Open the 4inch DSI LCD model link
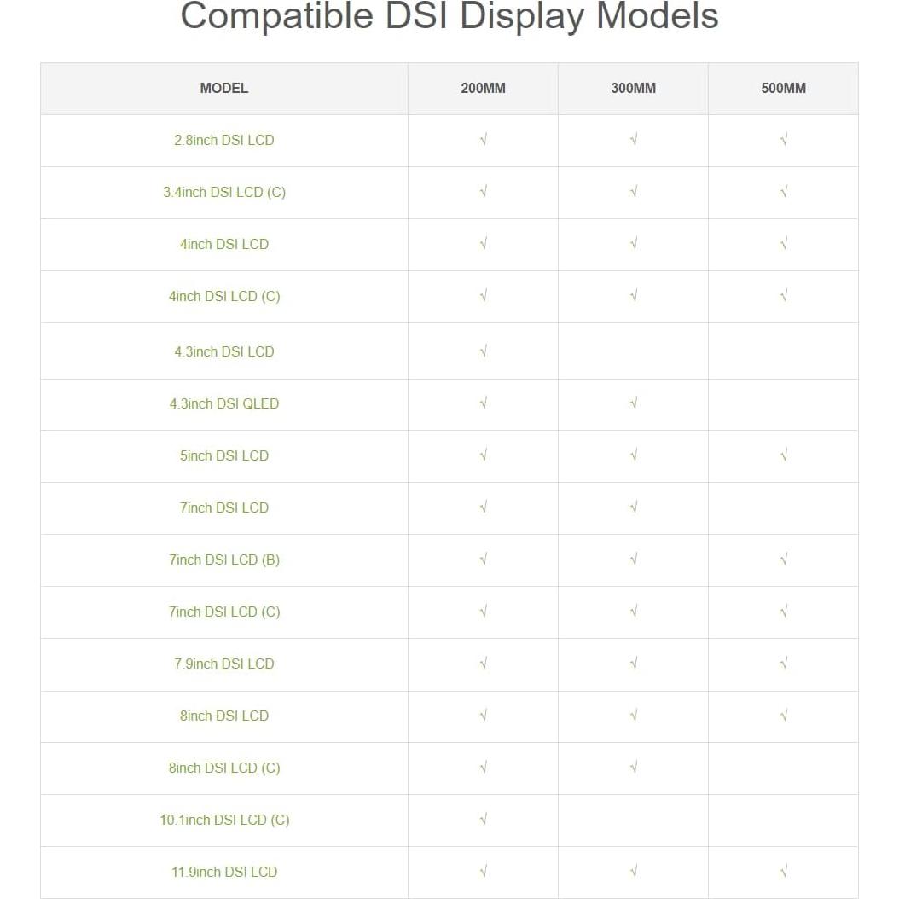Screen dimensions: 899x899 [x=224, y=244]
